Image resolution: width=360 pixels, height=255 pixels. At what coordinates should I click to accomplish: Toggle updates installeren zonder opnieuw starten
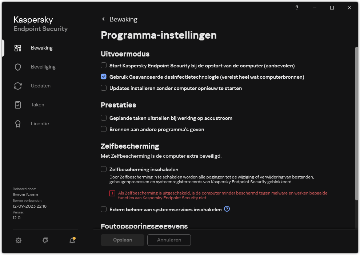tap(104, 88)
